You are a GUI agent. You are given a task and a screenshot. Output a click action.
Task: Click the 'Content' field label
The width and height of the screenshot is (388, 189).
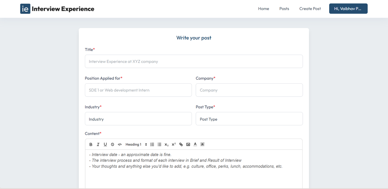(93, 133)
